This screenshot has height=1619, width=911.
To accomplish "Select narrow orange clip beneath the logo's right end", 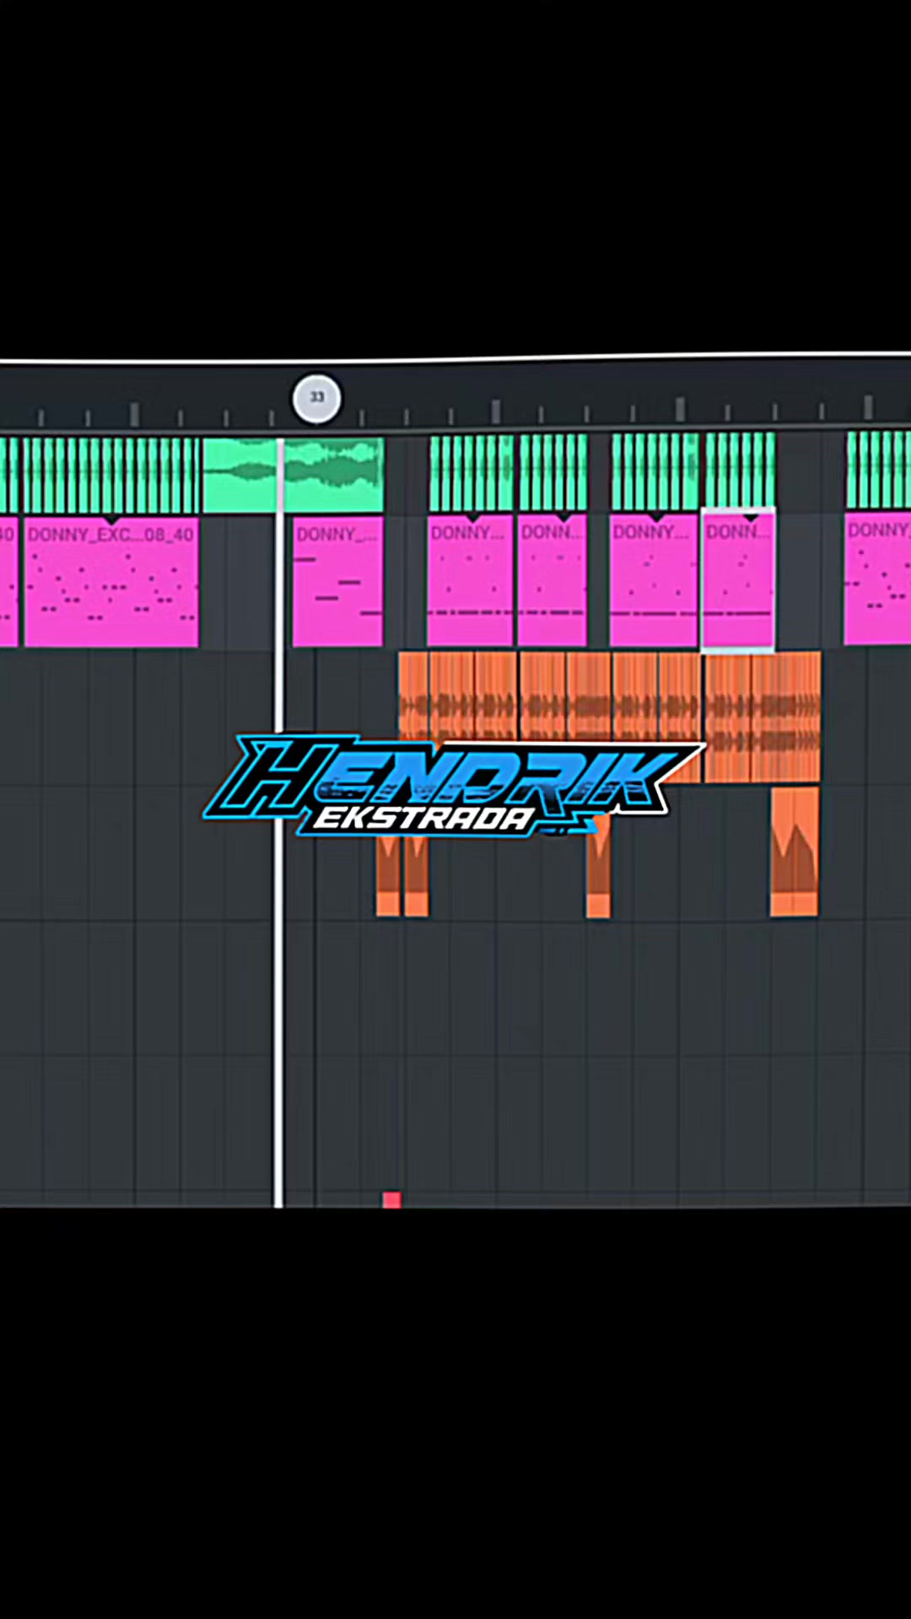I will (598, 867).
